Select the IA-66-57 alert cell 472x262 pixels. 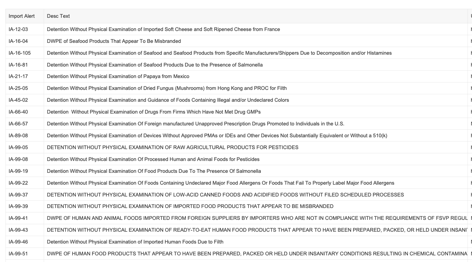(x=18, y=124)
